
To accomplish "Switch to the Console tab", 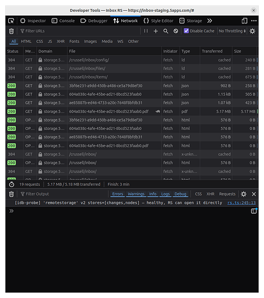I will pos(63,21).
